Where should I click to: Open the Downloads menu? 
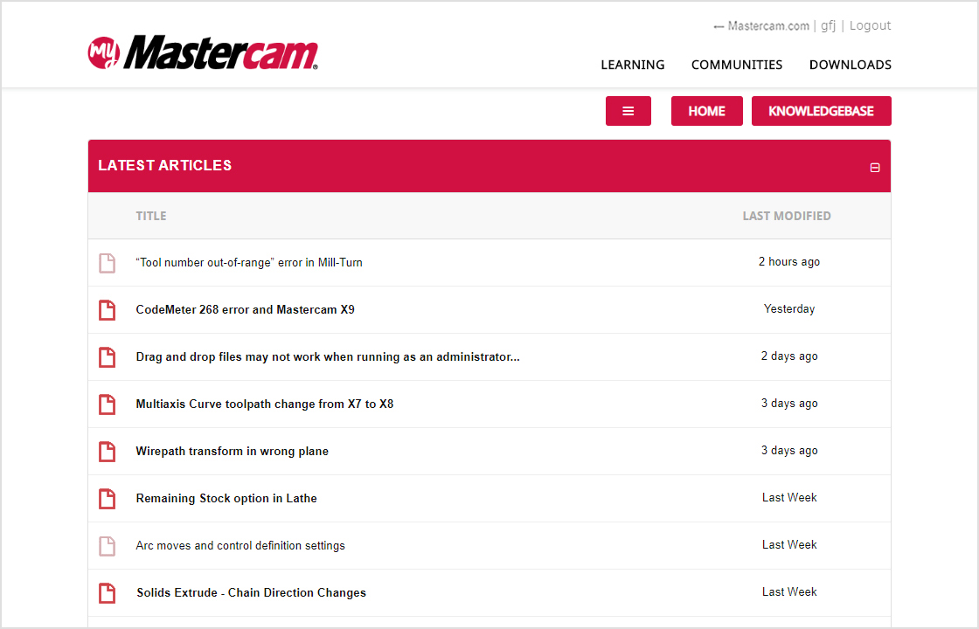[851, 65]
